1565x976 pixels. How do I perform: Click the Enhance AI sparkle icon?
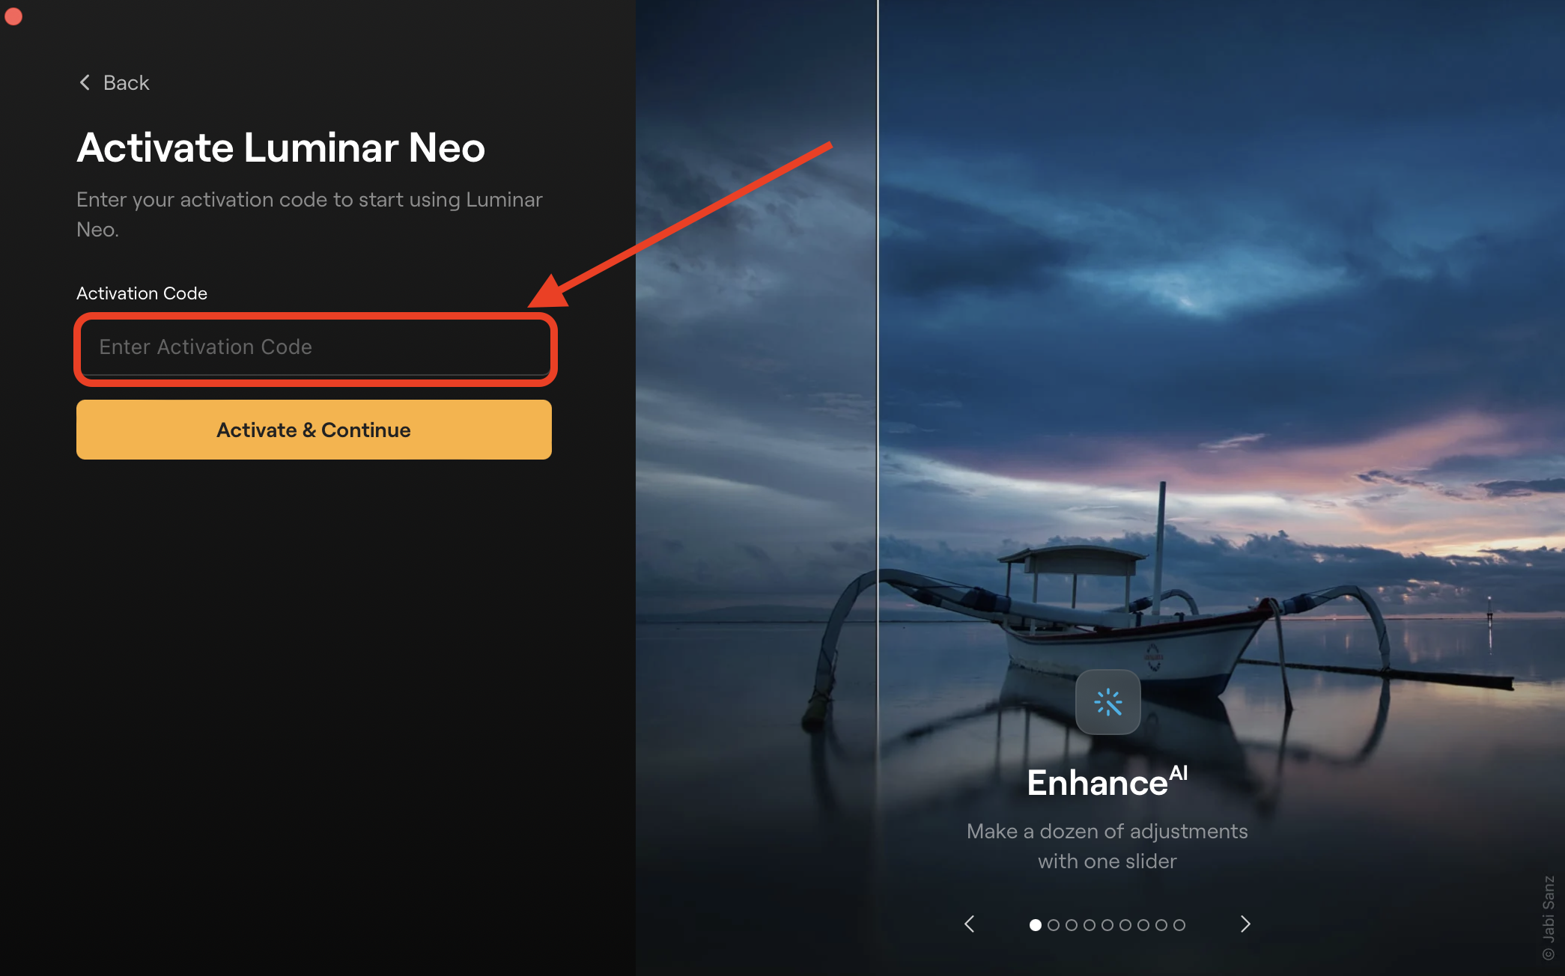tap(1107, 702)
